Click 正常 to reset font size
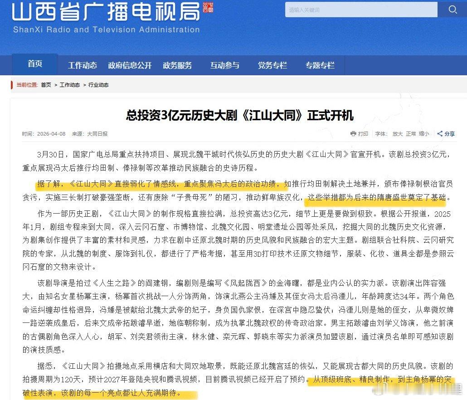Viewport: 467px width, 400px height. (x=411, y=134)
